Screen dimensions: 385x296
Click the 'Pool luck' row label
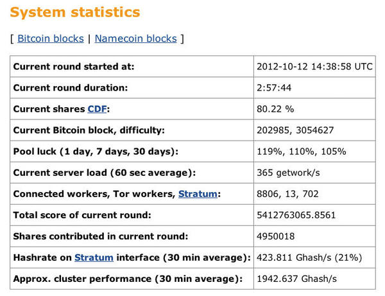pos(96,152)
